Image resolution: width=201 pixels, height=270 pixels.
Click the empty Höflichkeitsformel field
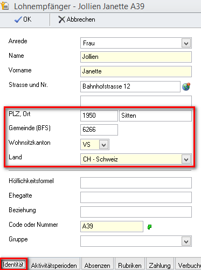(136, 183)
